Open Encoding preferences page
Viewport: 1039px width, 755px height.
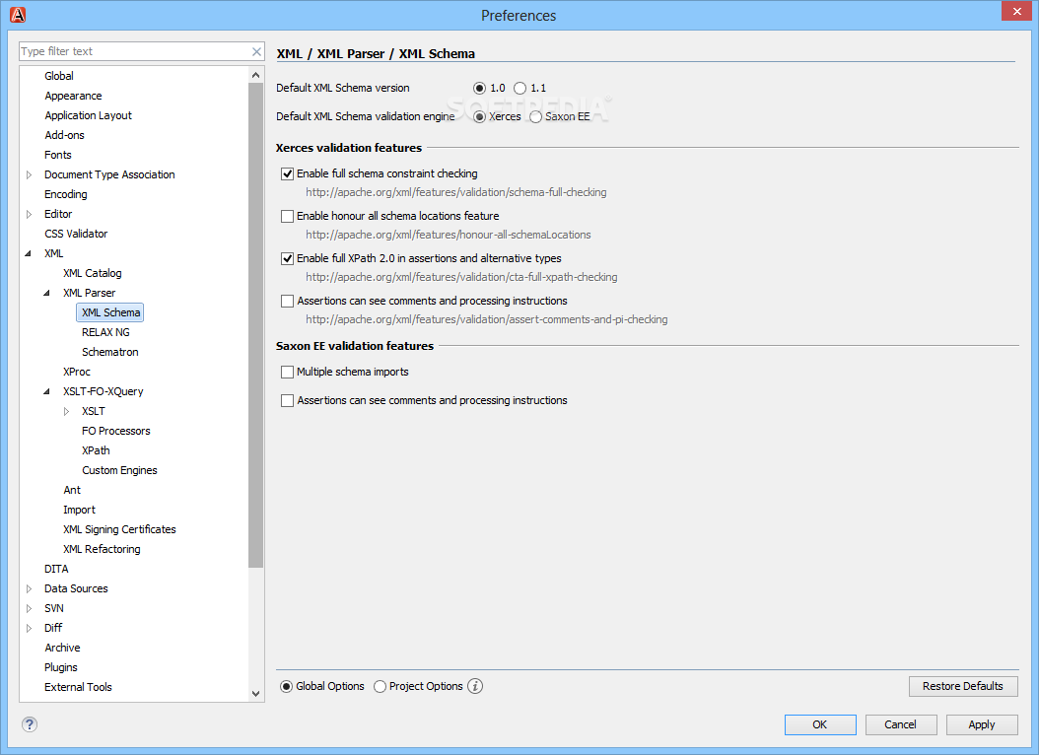coord(66,194)
